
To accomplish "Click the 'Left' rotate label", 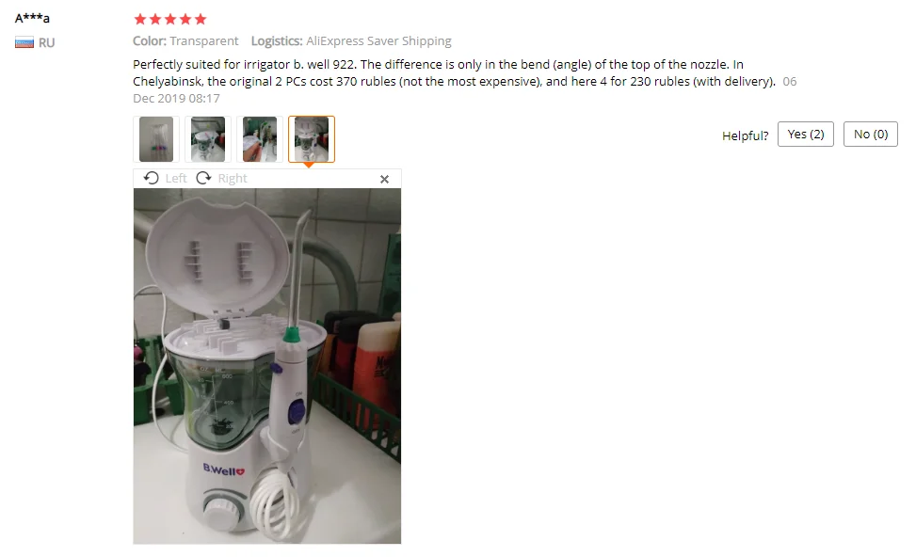I will pos(176,178).
